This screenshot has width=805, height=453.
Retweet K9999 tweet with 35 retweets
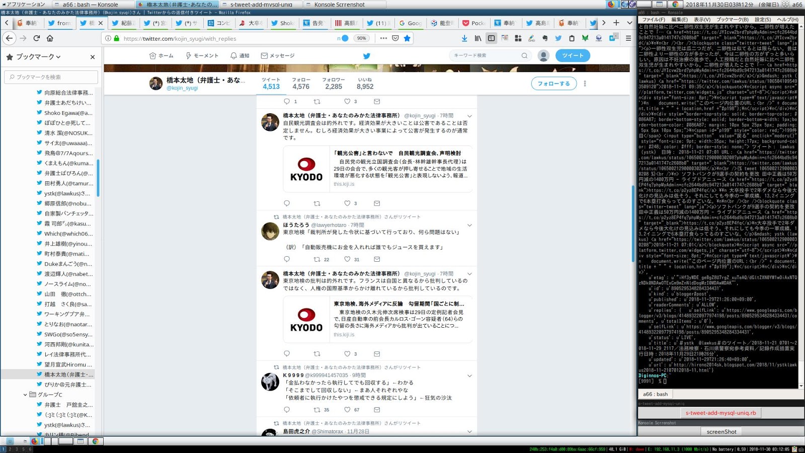[x=317, y=410]
